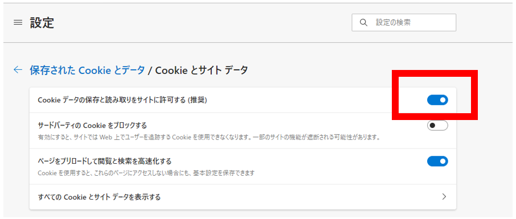Click the 設定 page title
Image resolution: width=516 pixels, height=219 pixels.
tap(42, 23)
